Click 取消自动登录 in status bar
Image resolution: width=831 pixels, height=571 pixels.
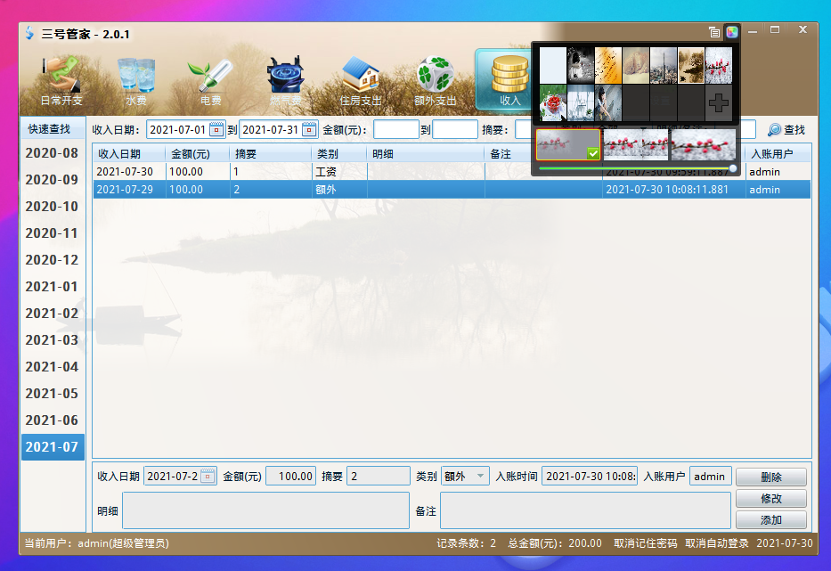(x=716, y=543)
